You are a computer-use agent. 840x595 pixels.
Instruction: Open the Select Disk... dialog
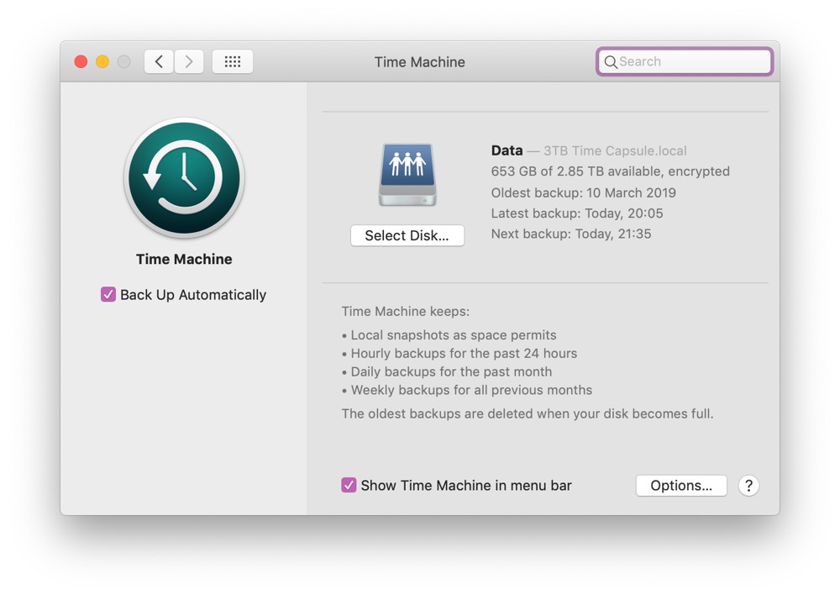(x=407, y=235)
